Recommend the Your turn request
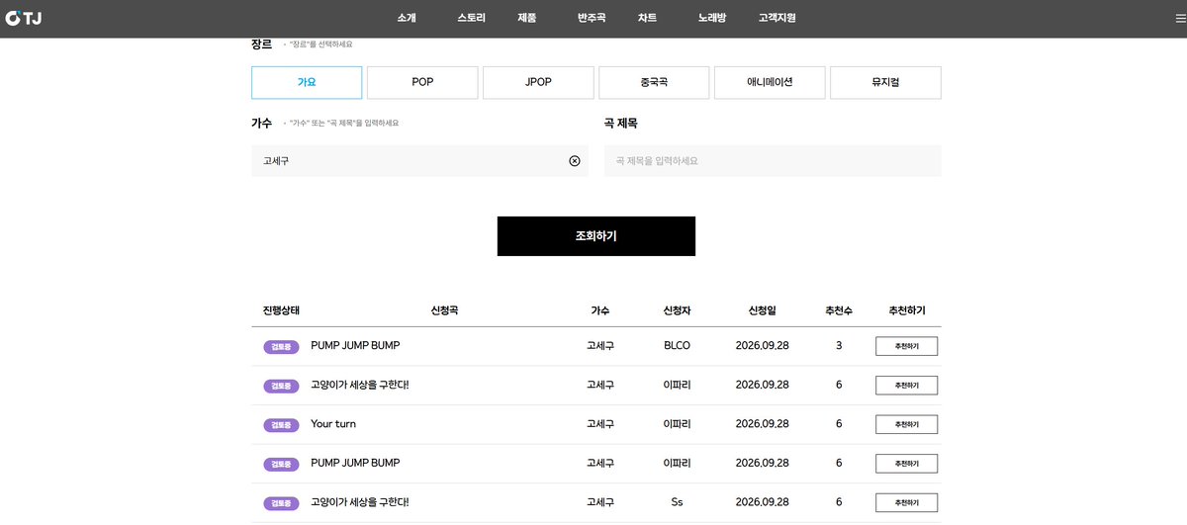This screenshot has width=1187, height=525. coord(906,424)
